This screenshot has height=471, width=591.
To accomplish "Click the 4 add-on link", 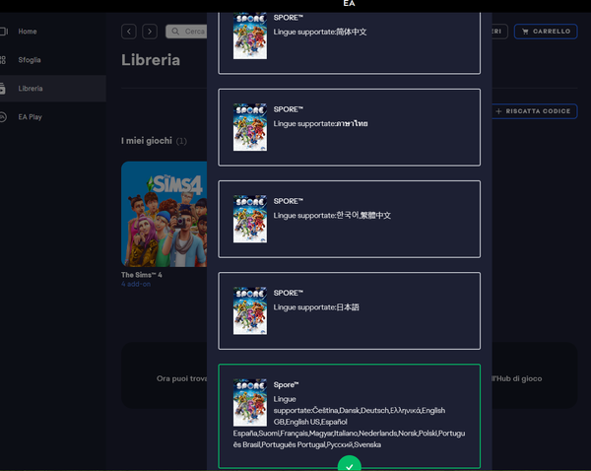I will (x=136, y=284).
